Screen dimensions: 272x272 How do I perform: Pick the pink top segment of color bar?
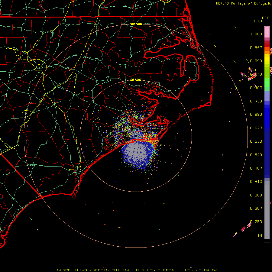click(267, 32)
